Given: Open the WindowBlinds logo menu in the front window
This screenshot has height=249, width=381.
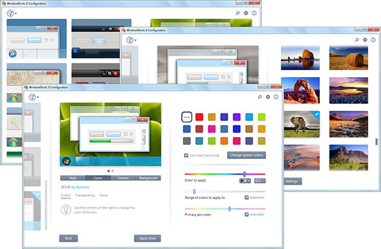Looking at the screenshot, I should click(x=35, y=97).
